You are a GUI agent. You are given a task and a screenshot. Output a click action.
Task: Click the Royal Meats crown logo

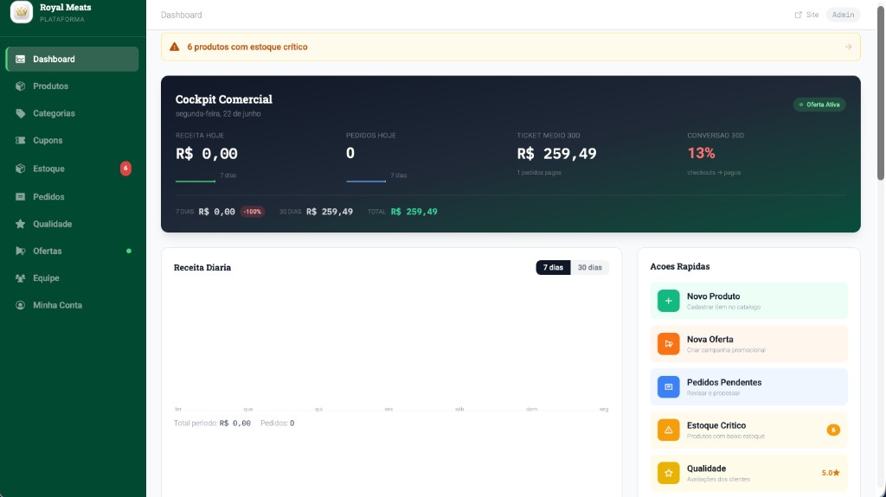point(22,11)
